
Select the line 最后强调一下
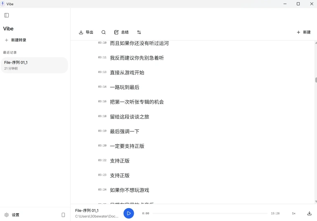(125, 131)
